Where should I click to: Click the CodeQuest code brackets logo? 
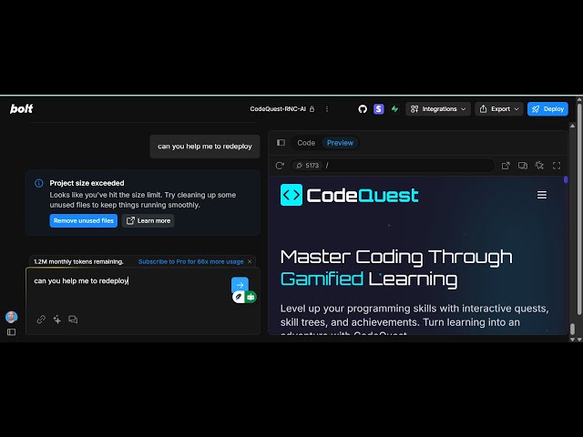(291, 195)
